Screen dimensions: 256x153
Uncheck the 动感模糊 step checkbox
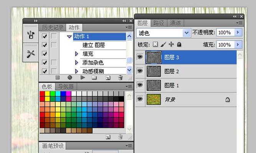[45, 71]
